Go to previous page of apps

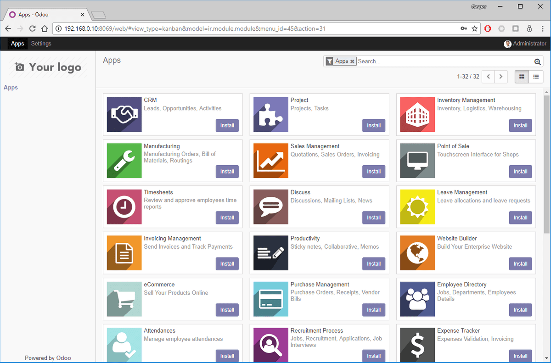pos(488,77)
